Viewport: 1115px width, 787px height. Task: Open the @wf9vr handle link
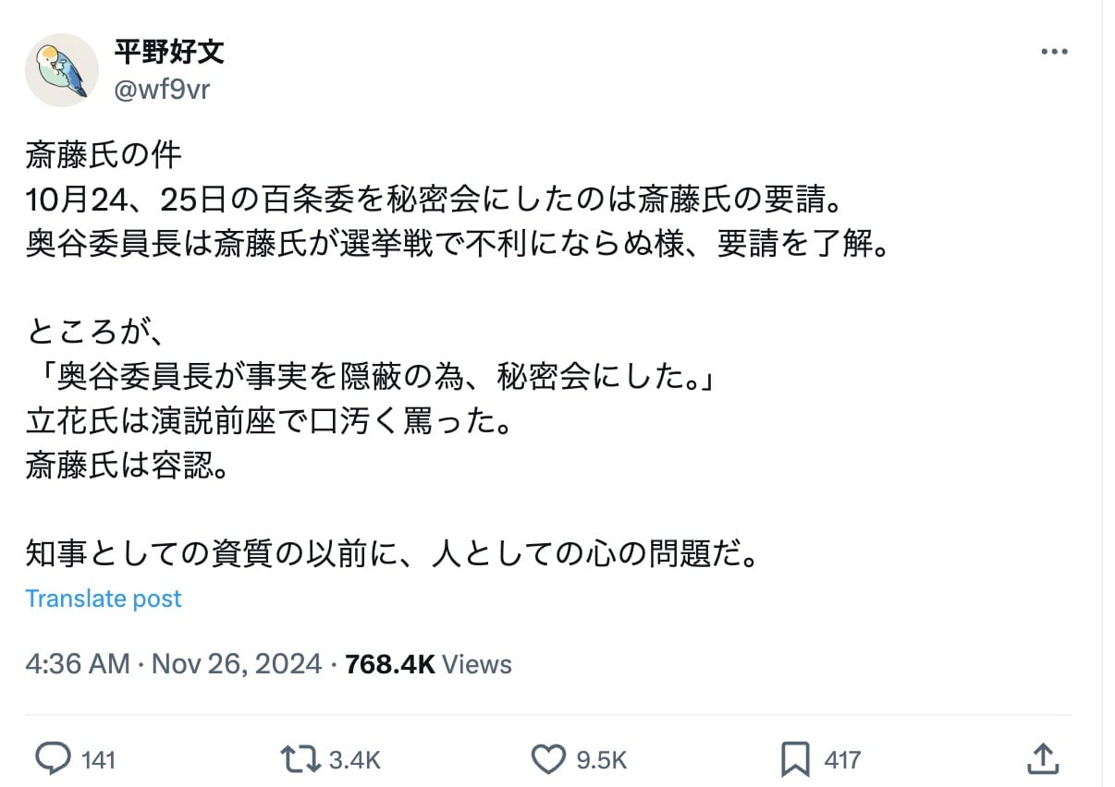161,91
